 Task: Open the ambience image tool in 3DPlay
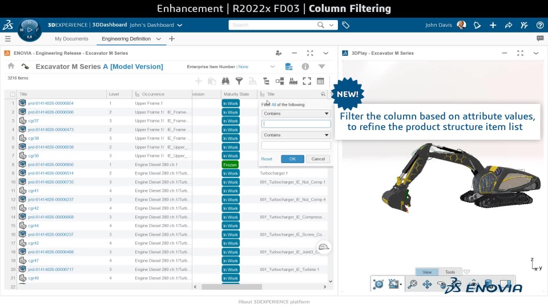(394, 284)
